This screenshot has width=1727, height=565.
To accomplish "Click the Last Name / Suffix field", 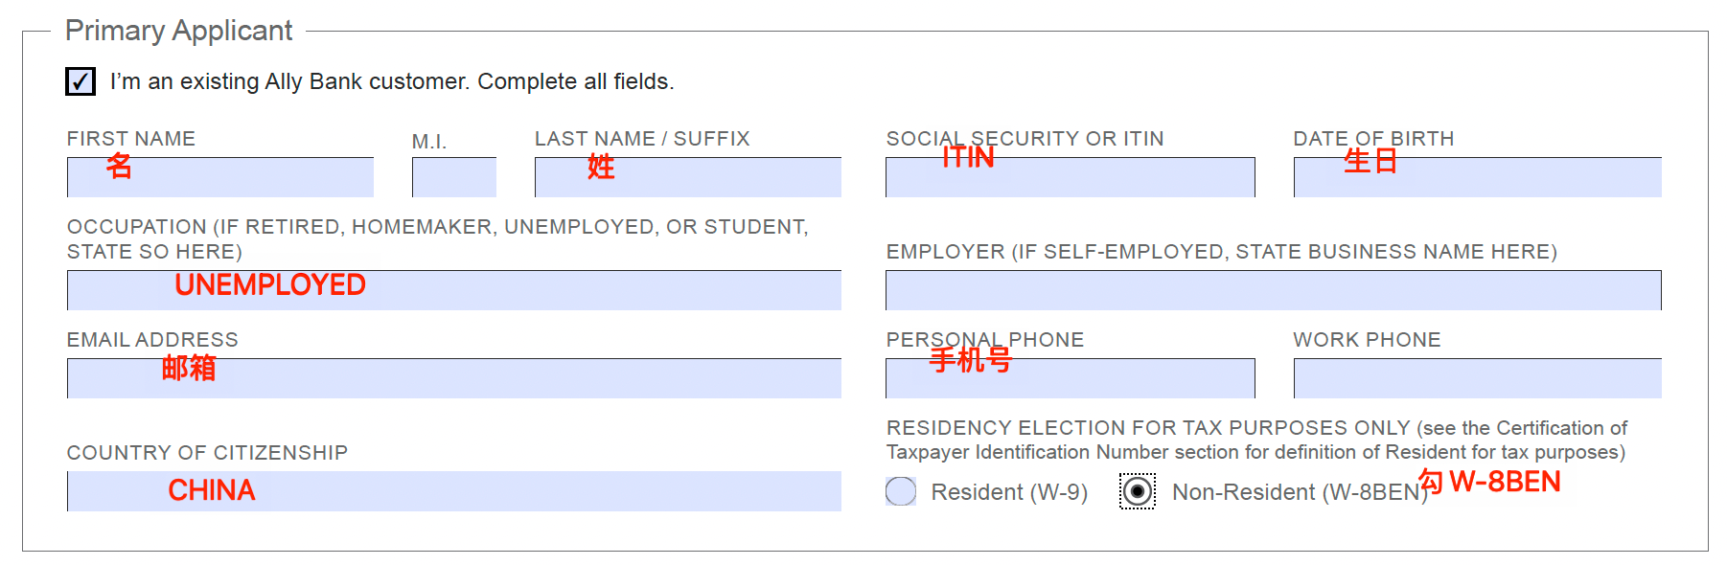I will [688, 178].
